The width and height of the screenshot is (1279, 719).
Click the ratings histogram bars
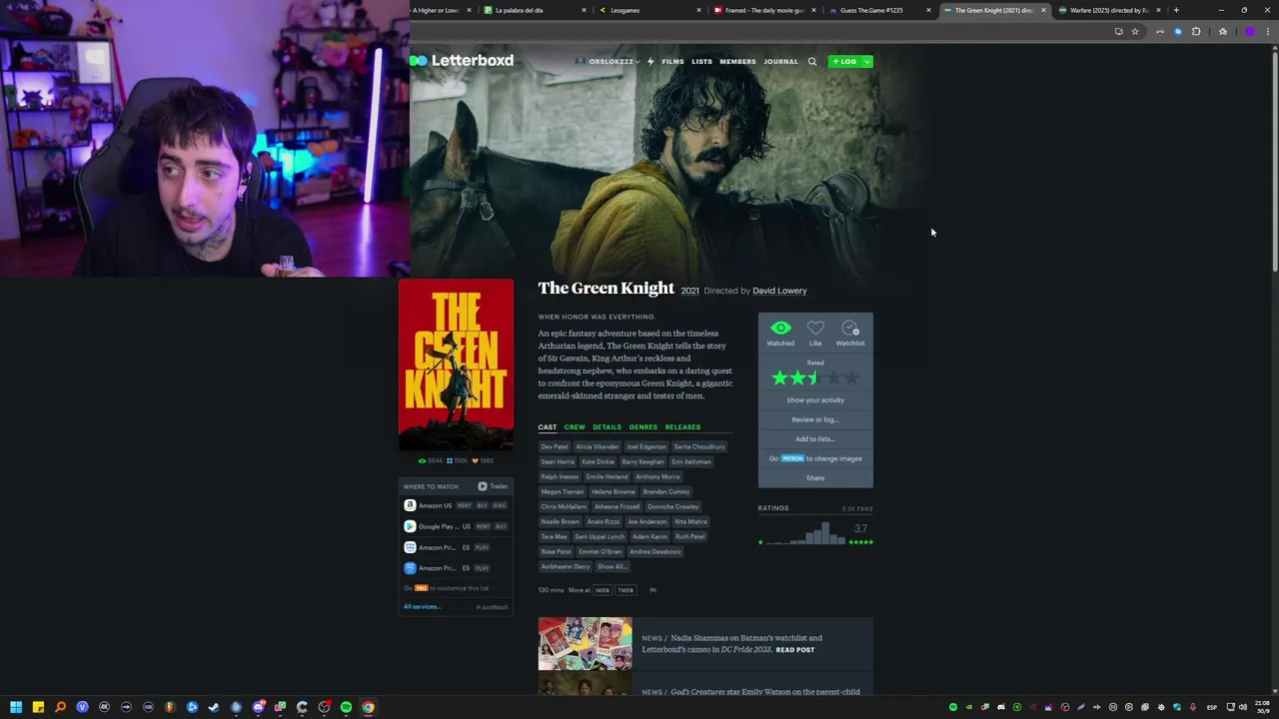click(807, 534)
